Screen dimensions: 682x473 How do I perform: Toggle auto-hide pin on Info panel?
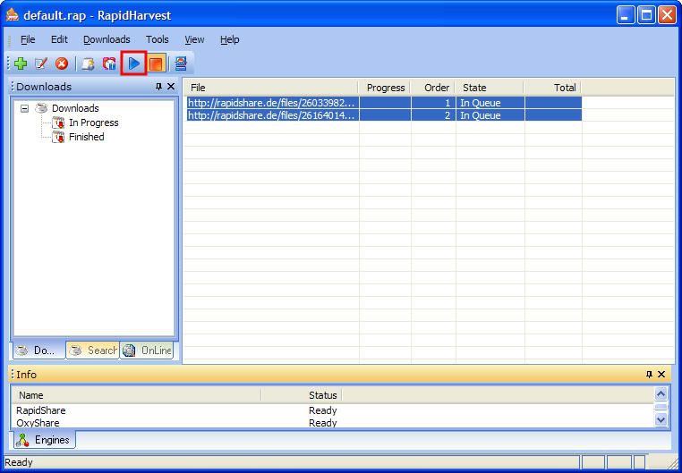point(649,375)
